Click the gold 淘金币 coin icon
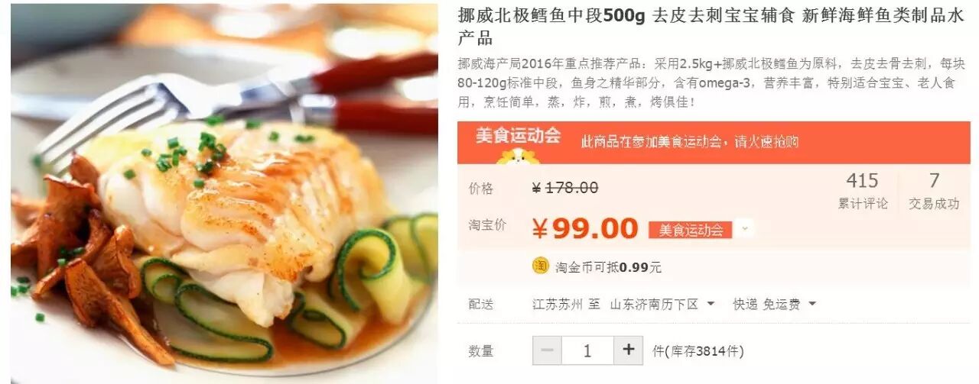This screenshot has height=384, width=979. tap(541, 266)
